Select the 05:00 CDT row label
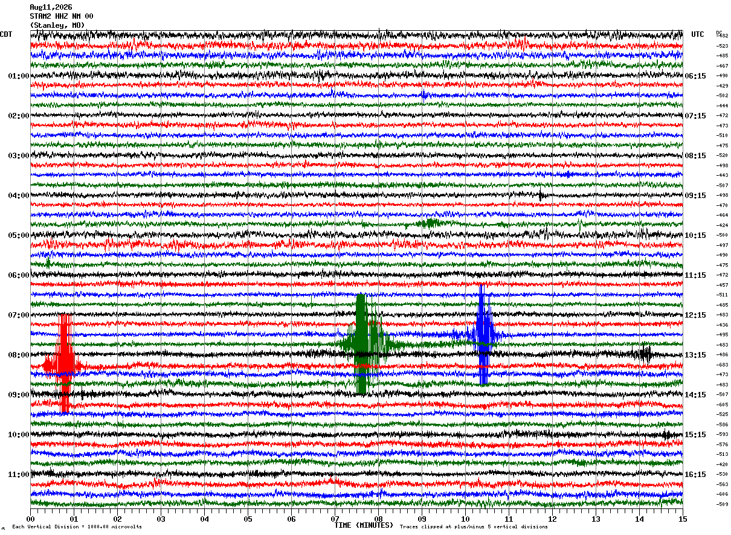 coord(19,235)
